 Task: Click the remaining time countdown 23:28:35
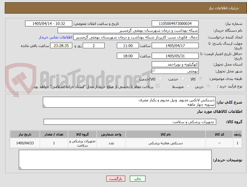(61, 46)
